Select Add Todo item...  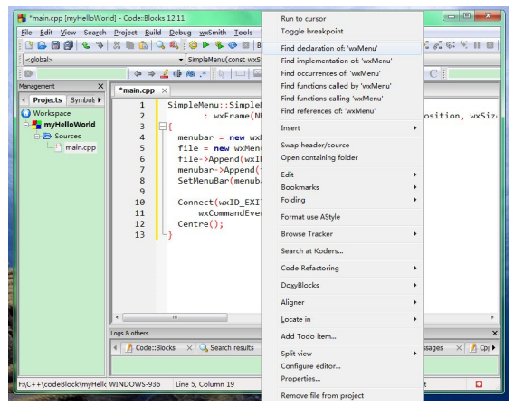tap(342, 336)
